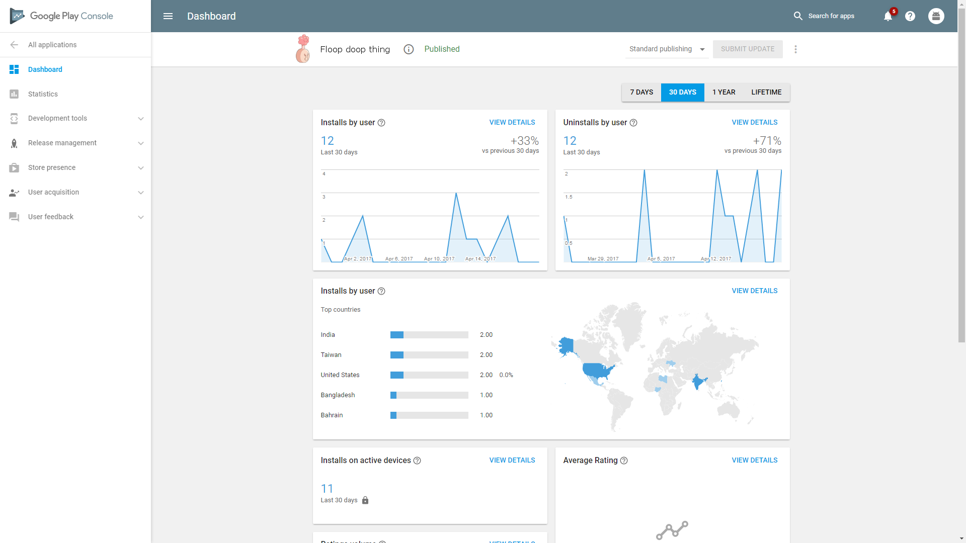966x543 pixels.
Task: Click the search icon in top bar
Action: [x=797, y=16]
